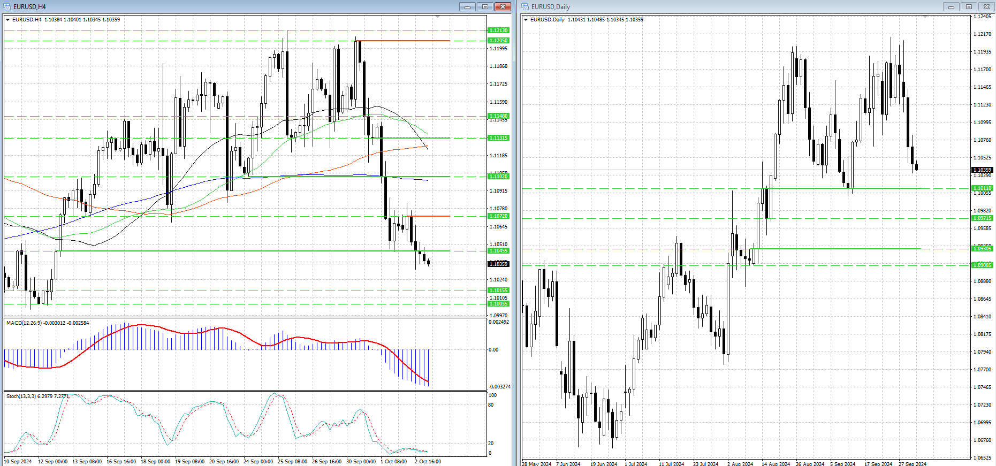Minimize the EURUSD,H4 chart window

(x=467, y=7)
